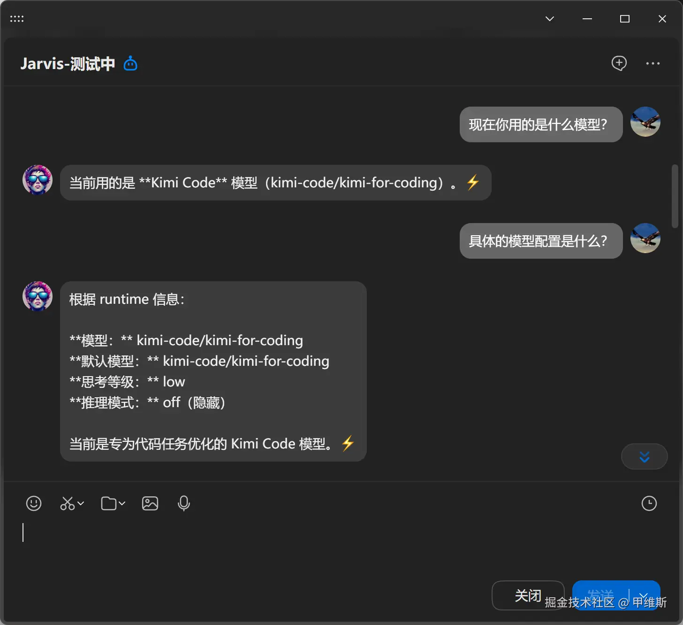Click the robot icon beside Jarvis title
This screenshot has height=625, width=683.
pyautogui.click(x=130, y=63)
